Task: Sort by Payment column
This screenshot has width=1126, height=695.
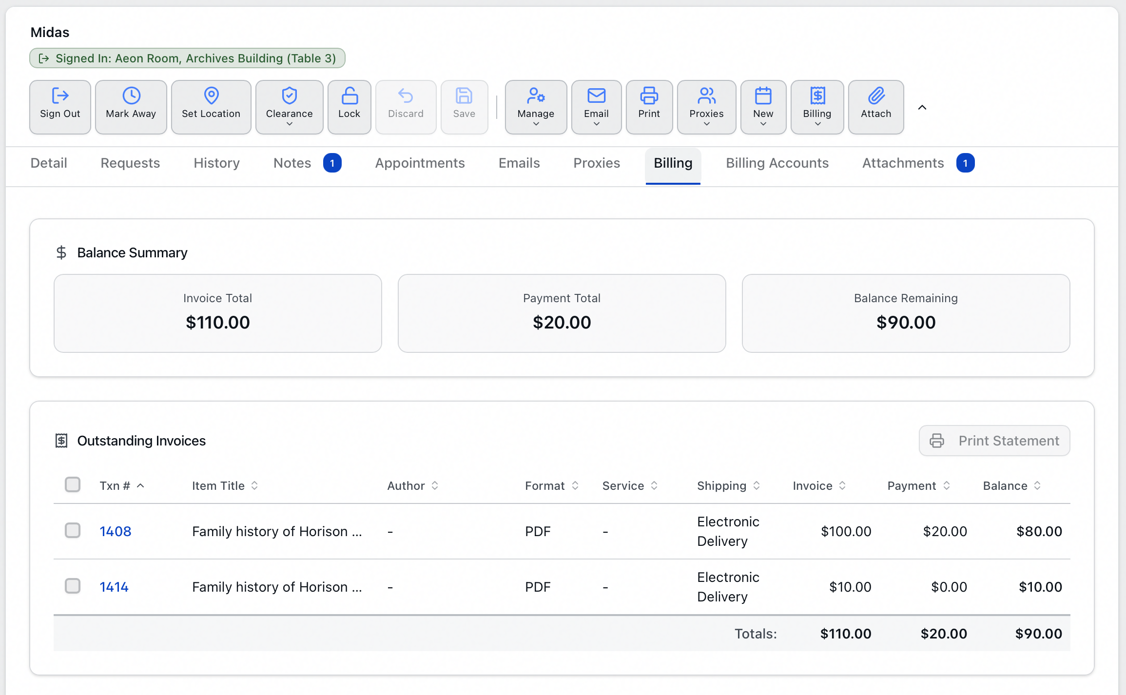Action: (x=919, y=486)
